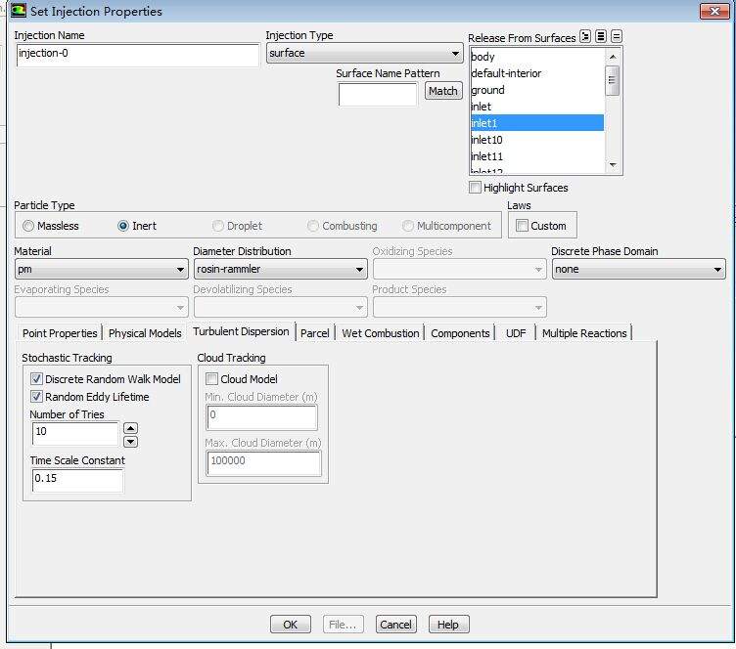Viewport: 736px width, 649px height.
Task: Select 'inlet1' in the surfaces list
Action: point(537,123)
